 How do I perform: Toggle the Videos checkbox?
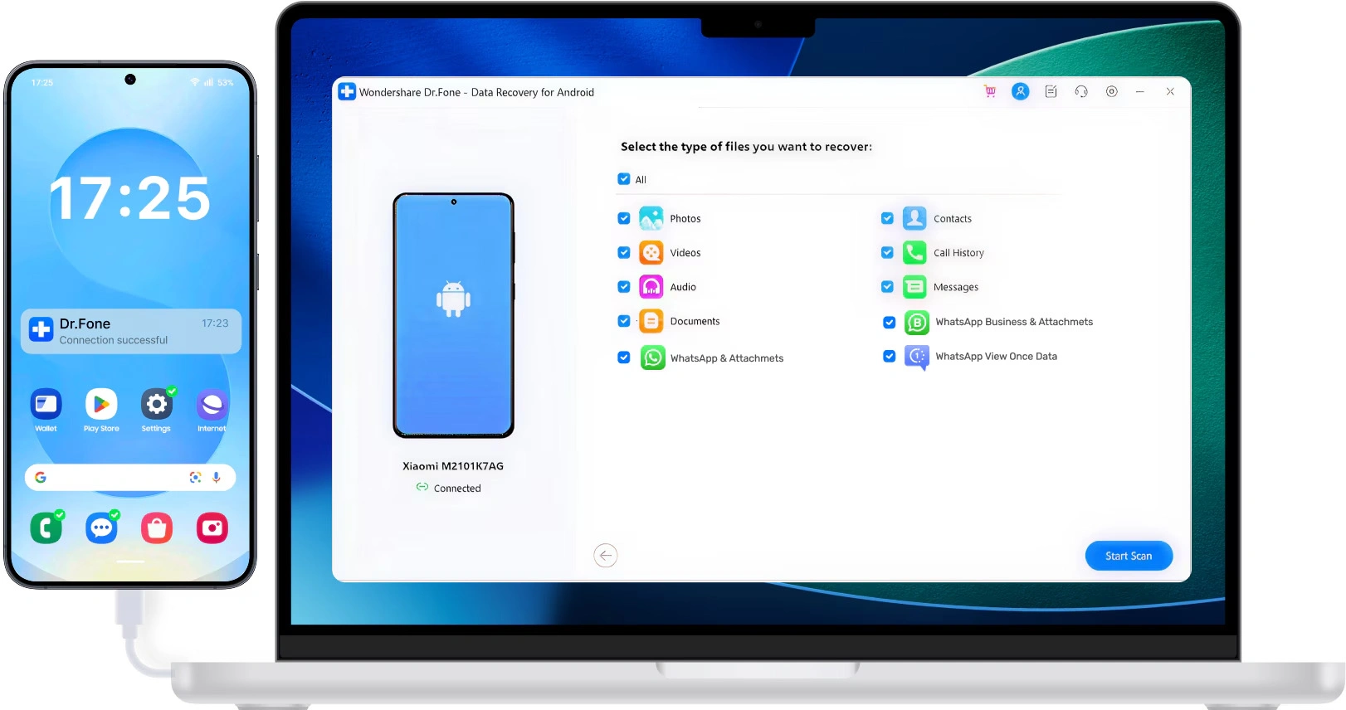coord(624,253)
